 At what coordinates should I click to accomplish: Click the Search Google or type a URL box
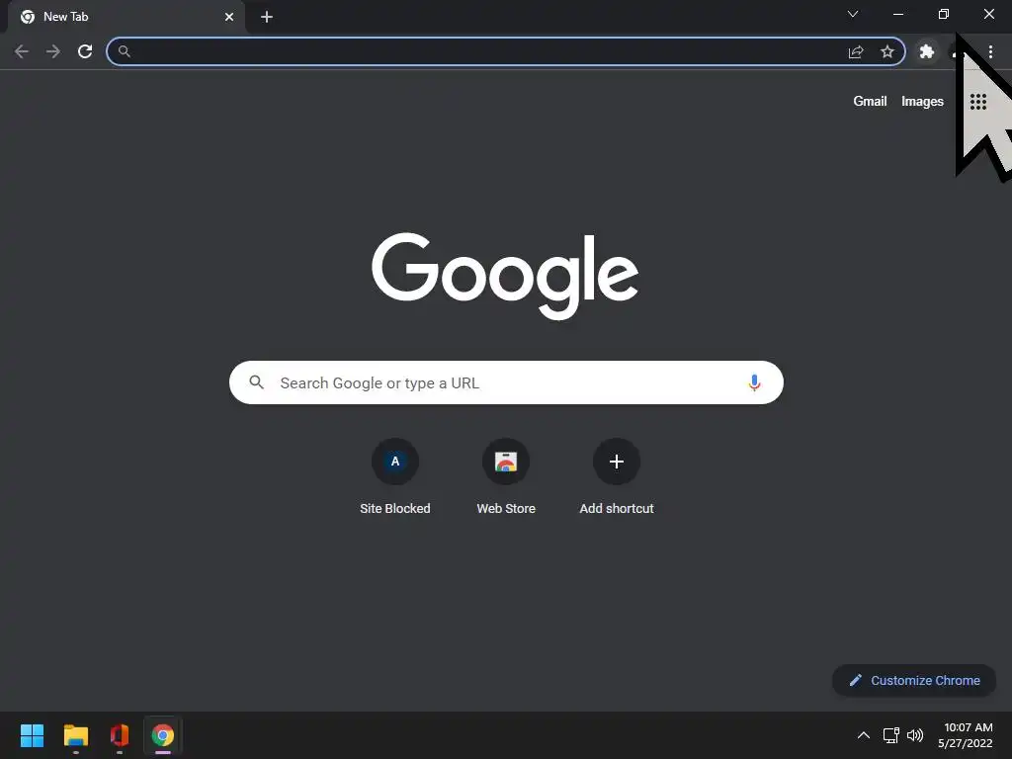[x=506, y=382]
